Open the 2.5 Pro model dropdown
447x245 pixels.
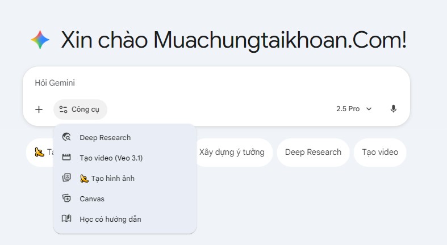pos(354,109)
